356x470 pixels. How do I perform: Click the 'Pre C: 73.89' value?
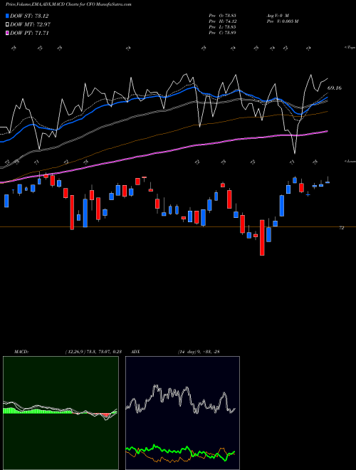coord(222,33)
